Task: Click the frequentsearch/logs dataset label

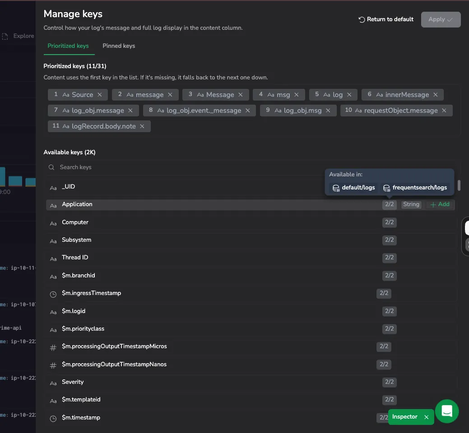Action: pyautogui.click(x=420, y=188)
